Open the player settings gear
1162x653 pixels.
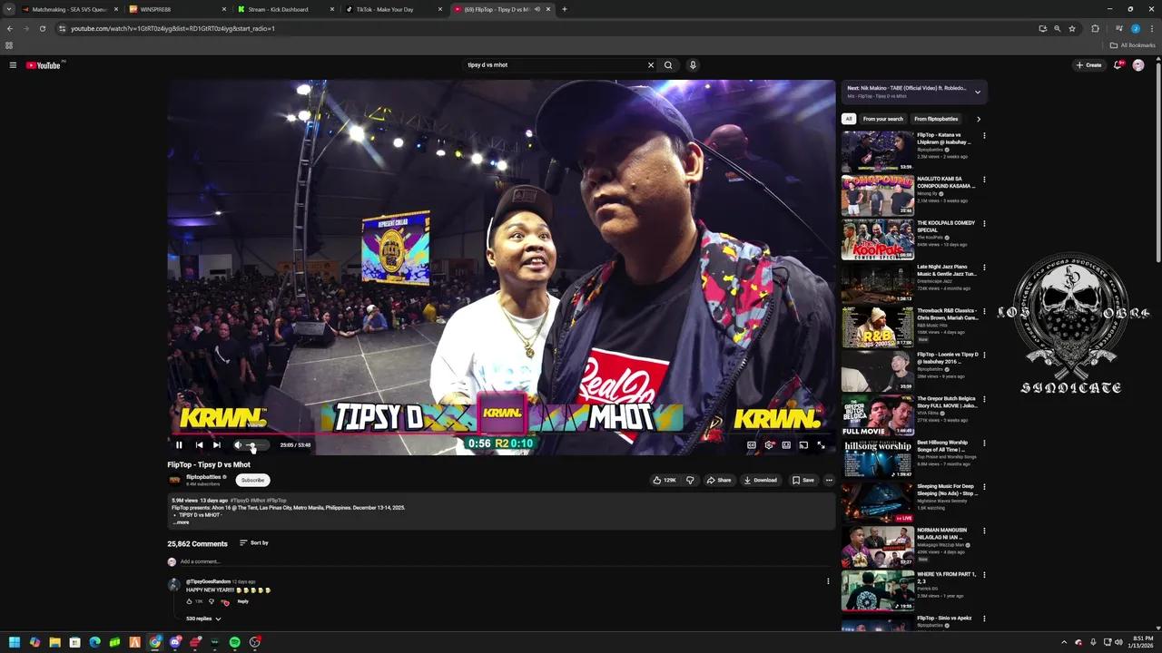pos(769,445)
